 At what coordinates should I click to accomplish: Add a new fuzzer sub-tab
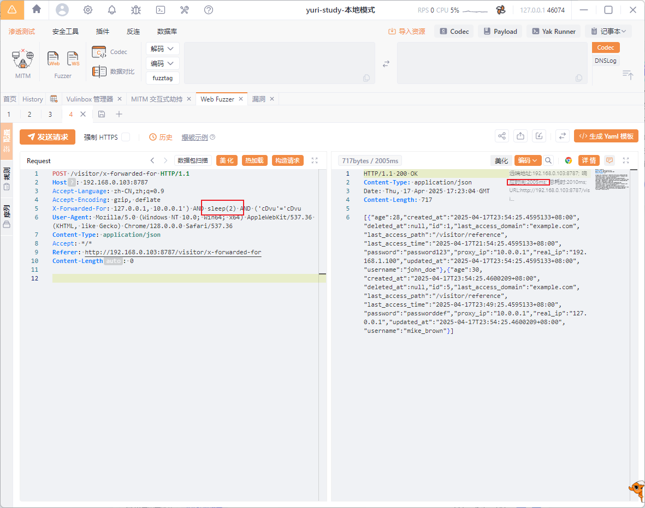(119, 114)
